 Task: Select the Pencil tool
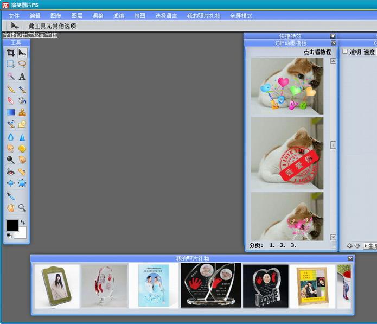tap(10, 88)
